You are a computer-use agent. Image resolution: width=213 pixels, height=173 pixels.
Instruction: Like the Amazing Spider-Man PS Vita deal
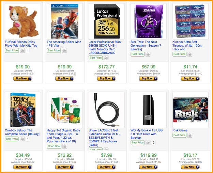click(64, 51)
